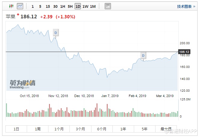Image resolution: width=200 pixels, height=137 pixels.
Task: Select the 5 minute interval
Action: [40, 6]
